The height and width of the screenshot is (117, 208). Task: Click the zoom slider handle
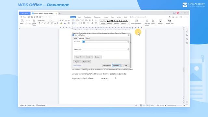175,105
